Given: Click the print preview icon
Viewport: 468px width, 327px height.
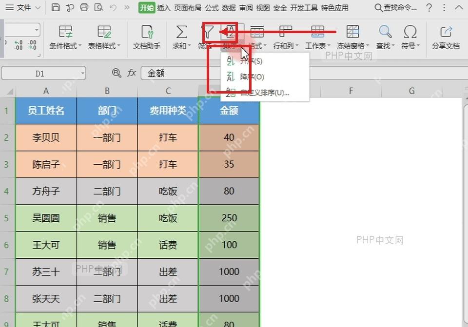Looking at the screenshot, I should point(98,7).
